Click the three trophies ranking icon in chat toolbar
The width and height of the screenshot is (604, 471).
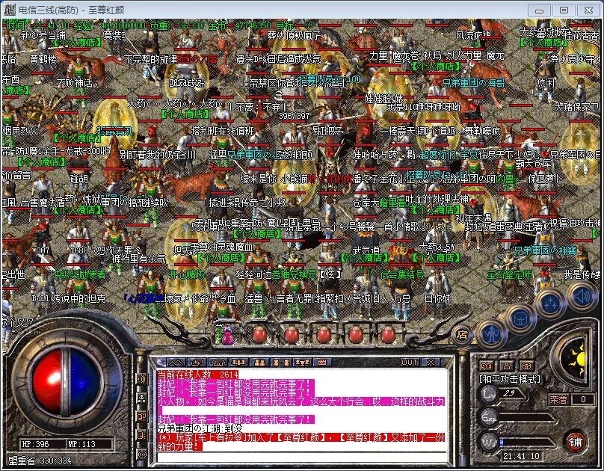click(301, 363)
